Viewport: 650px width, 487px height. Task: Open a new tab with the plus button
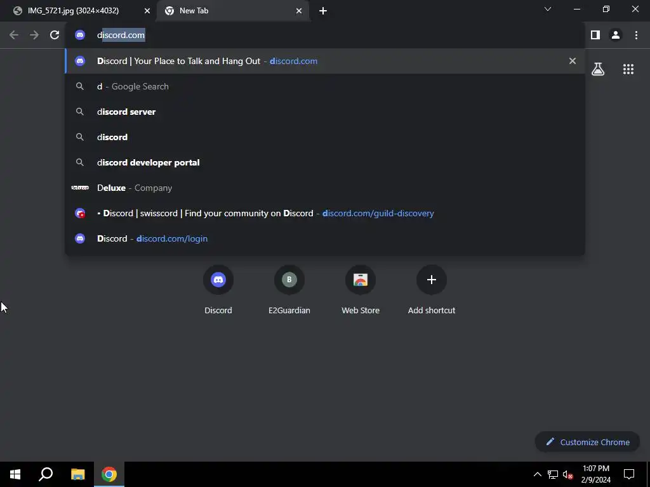(x=323, y=11)
